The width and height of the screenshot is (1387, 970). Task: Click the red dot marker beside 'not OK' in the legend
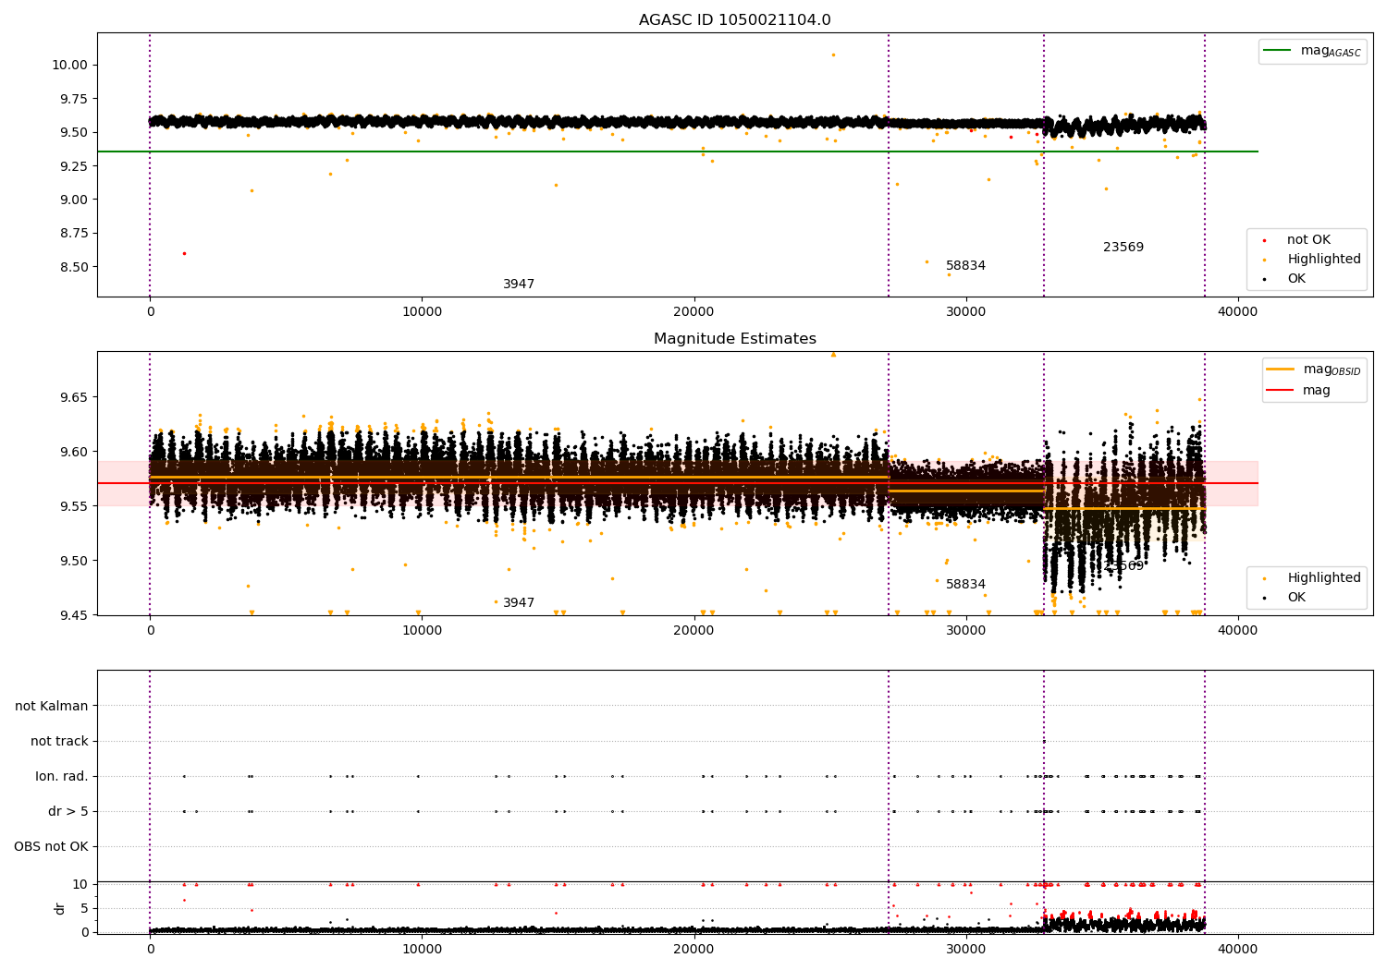1264,240
